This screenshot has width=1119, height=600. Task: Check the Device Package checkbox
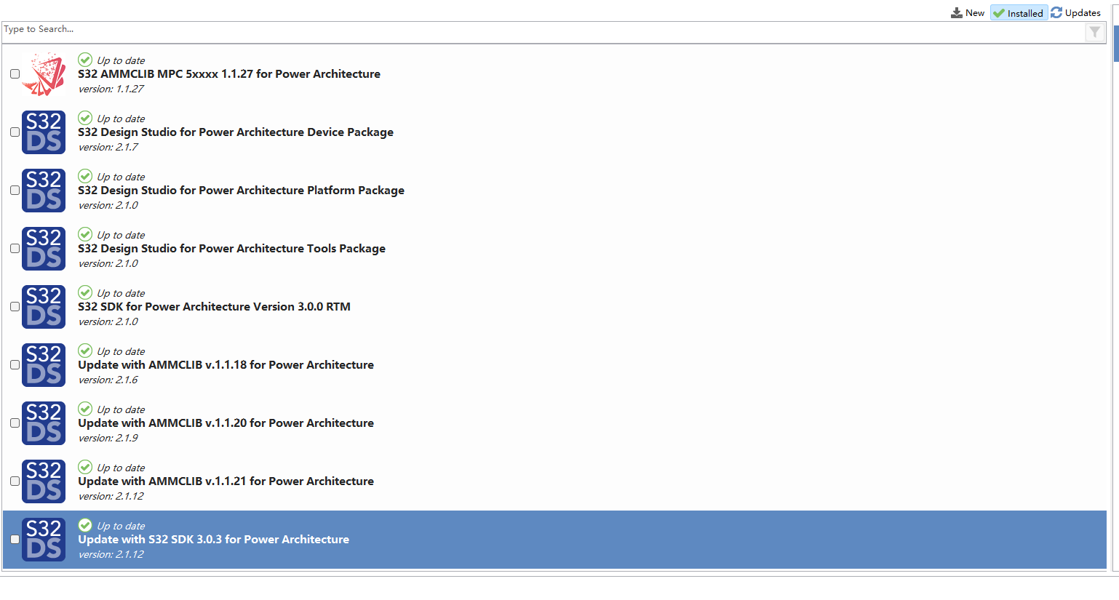click(x=15, y=132)
